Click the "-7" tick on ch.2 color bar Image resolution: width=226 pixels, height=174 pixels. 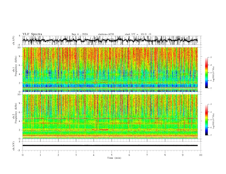(211, 135)
